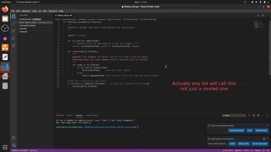Select flatten_list.py in Open Editors
Screen dimensions: 271x152
(35, 22)
